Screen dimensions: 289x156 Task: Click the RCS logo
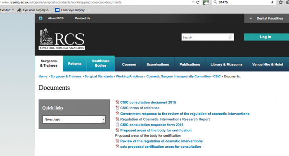click(x=62, y=39)
